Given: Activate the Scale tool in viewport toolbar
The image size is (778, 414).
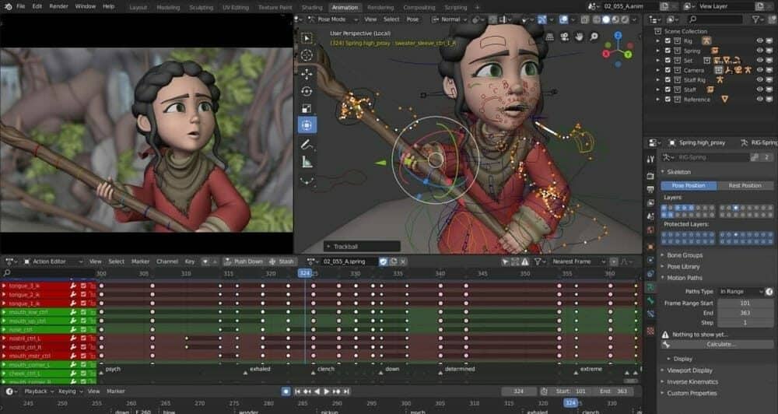Looking at the screenshot, I should tap(307, 108).
